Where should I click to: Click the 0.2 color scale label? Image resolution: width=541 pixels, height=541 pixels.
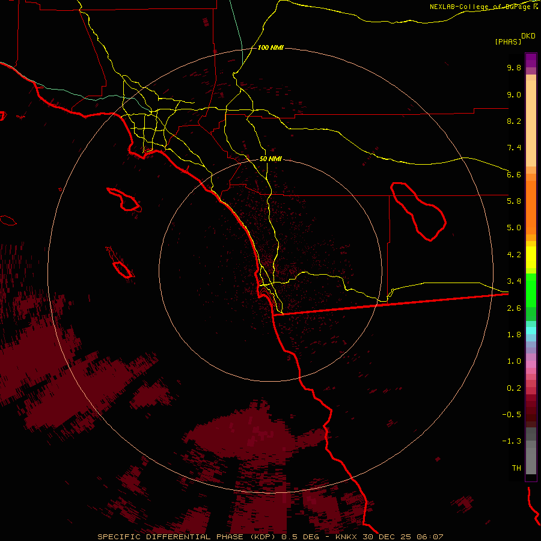click(514, 388)
